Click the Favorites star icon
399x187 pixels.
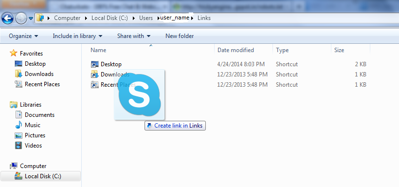(x=14, y=53)
